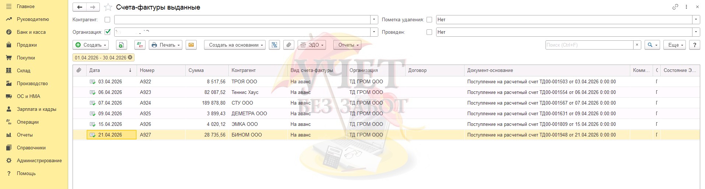Expand the Проведен value dropdown

696,32
